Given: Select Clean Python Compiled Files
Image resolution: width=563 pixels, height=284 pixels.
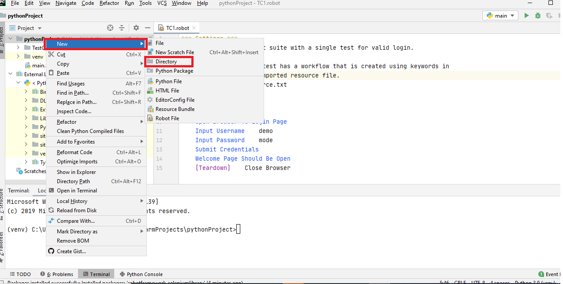Looking at the screenshot, I should [95, 131].
